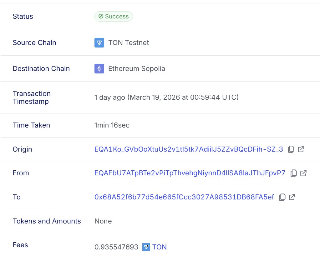Click the Transaction Timestamp label
325x261 pixels.
pyautogui.click(x=32, y=97)
